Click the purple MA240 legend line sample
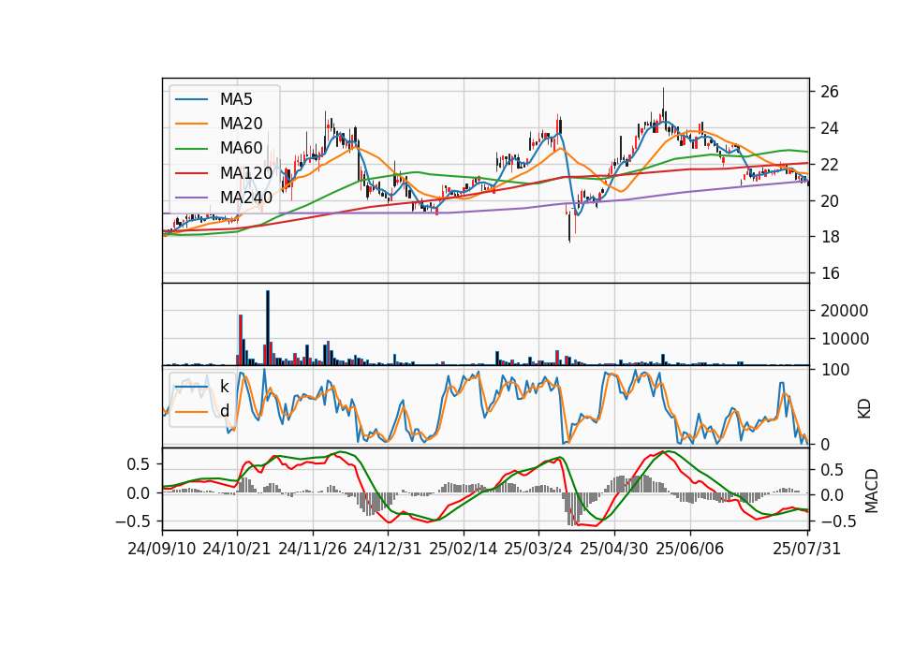The height and width of the screenshot is (646, 899). 191,198
